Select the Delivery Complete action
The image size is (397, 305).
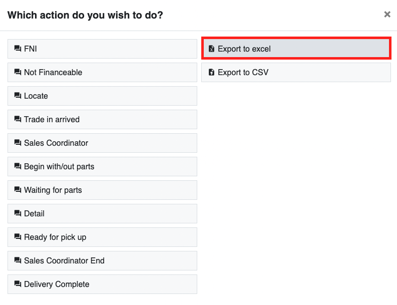[x=102, y=284]
